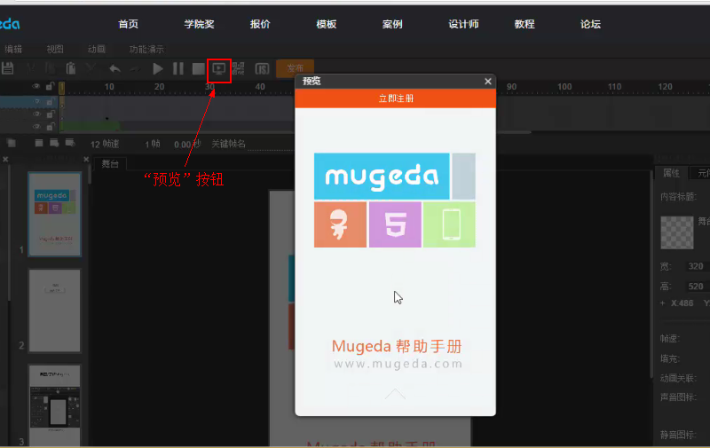Open the 模板 templates page

tap(326, 24)
